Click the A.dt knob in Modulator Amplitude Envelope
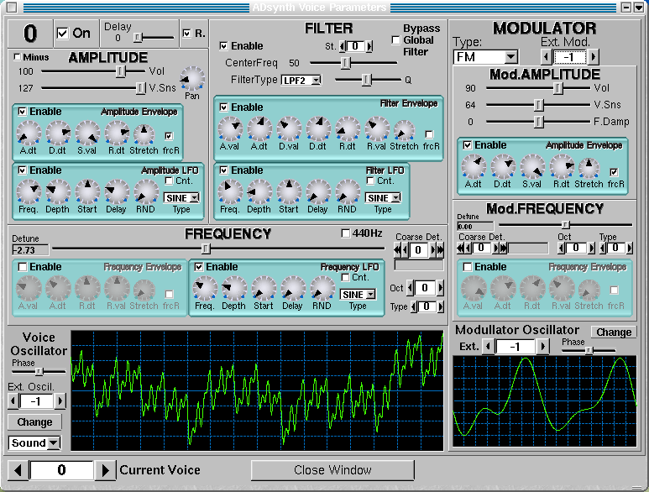Viewport: 649px width, 492px height. click(474, 167)
